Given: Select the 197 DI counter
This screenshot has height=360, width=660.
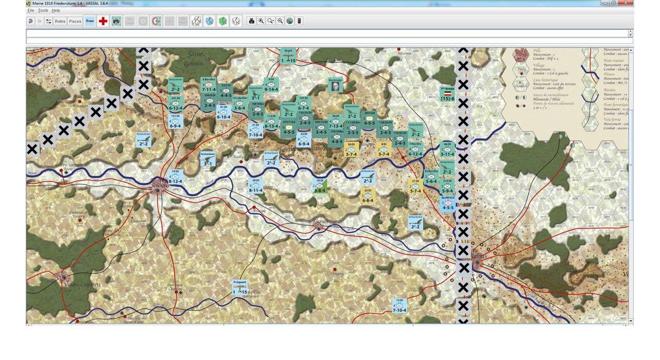Looking at the screenshot, I should click(x=304, y=104).
